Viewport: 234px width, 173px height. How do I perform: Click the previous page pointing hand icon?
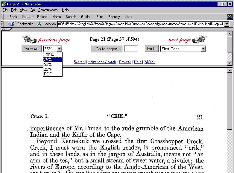[29, 39]
